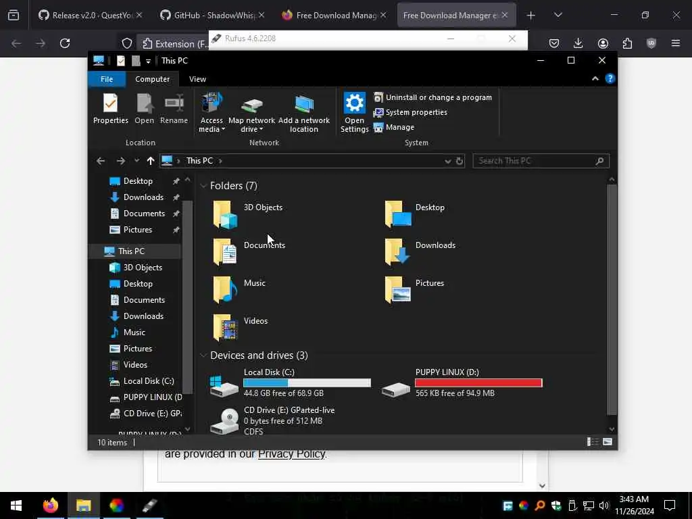692x519 pixels.
Task: Refresh the This PC view
Action: point(460,161)
